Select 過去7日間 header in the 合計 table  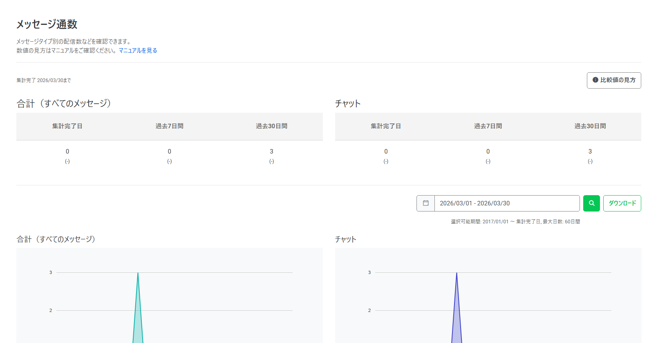[x=169, y=126]
